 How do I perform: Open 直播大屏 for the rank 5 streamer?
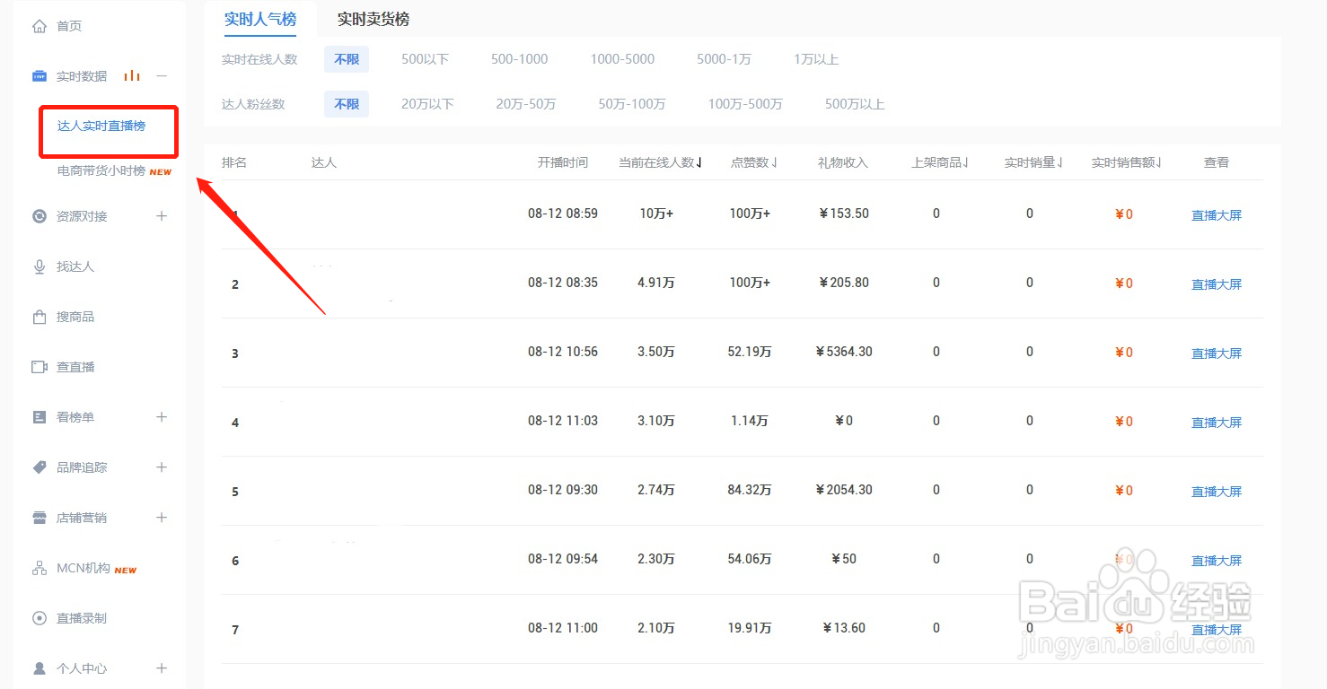[1216, 492]
